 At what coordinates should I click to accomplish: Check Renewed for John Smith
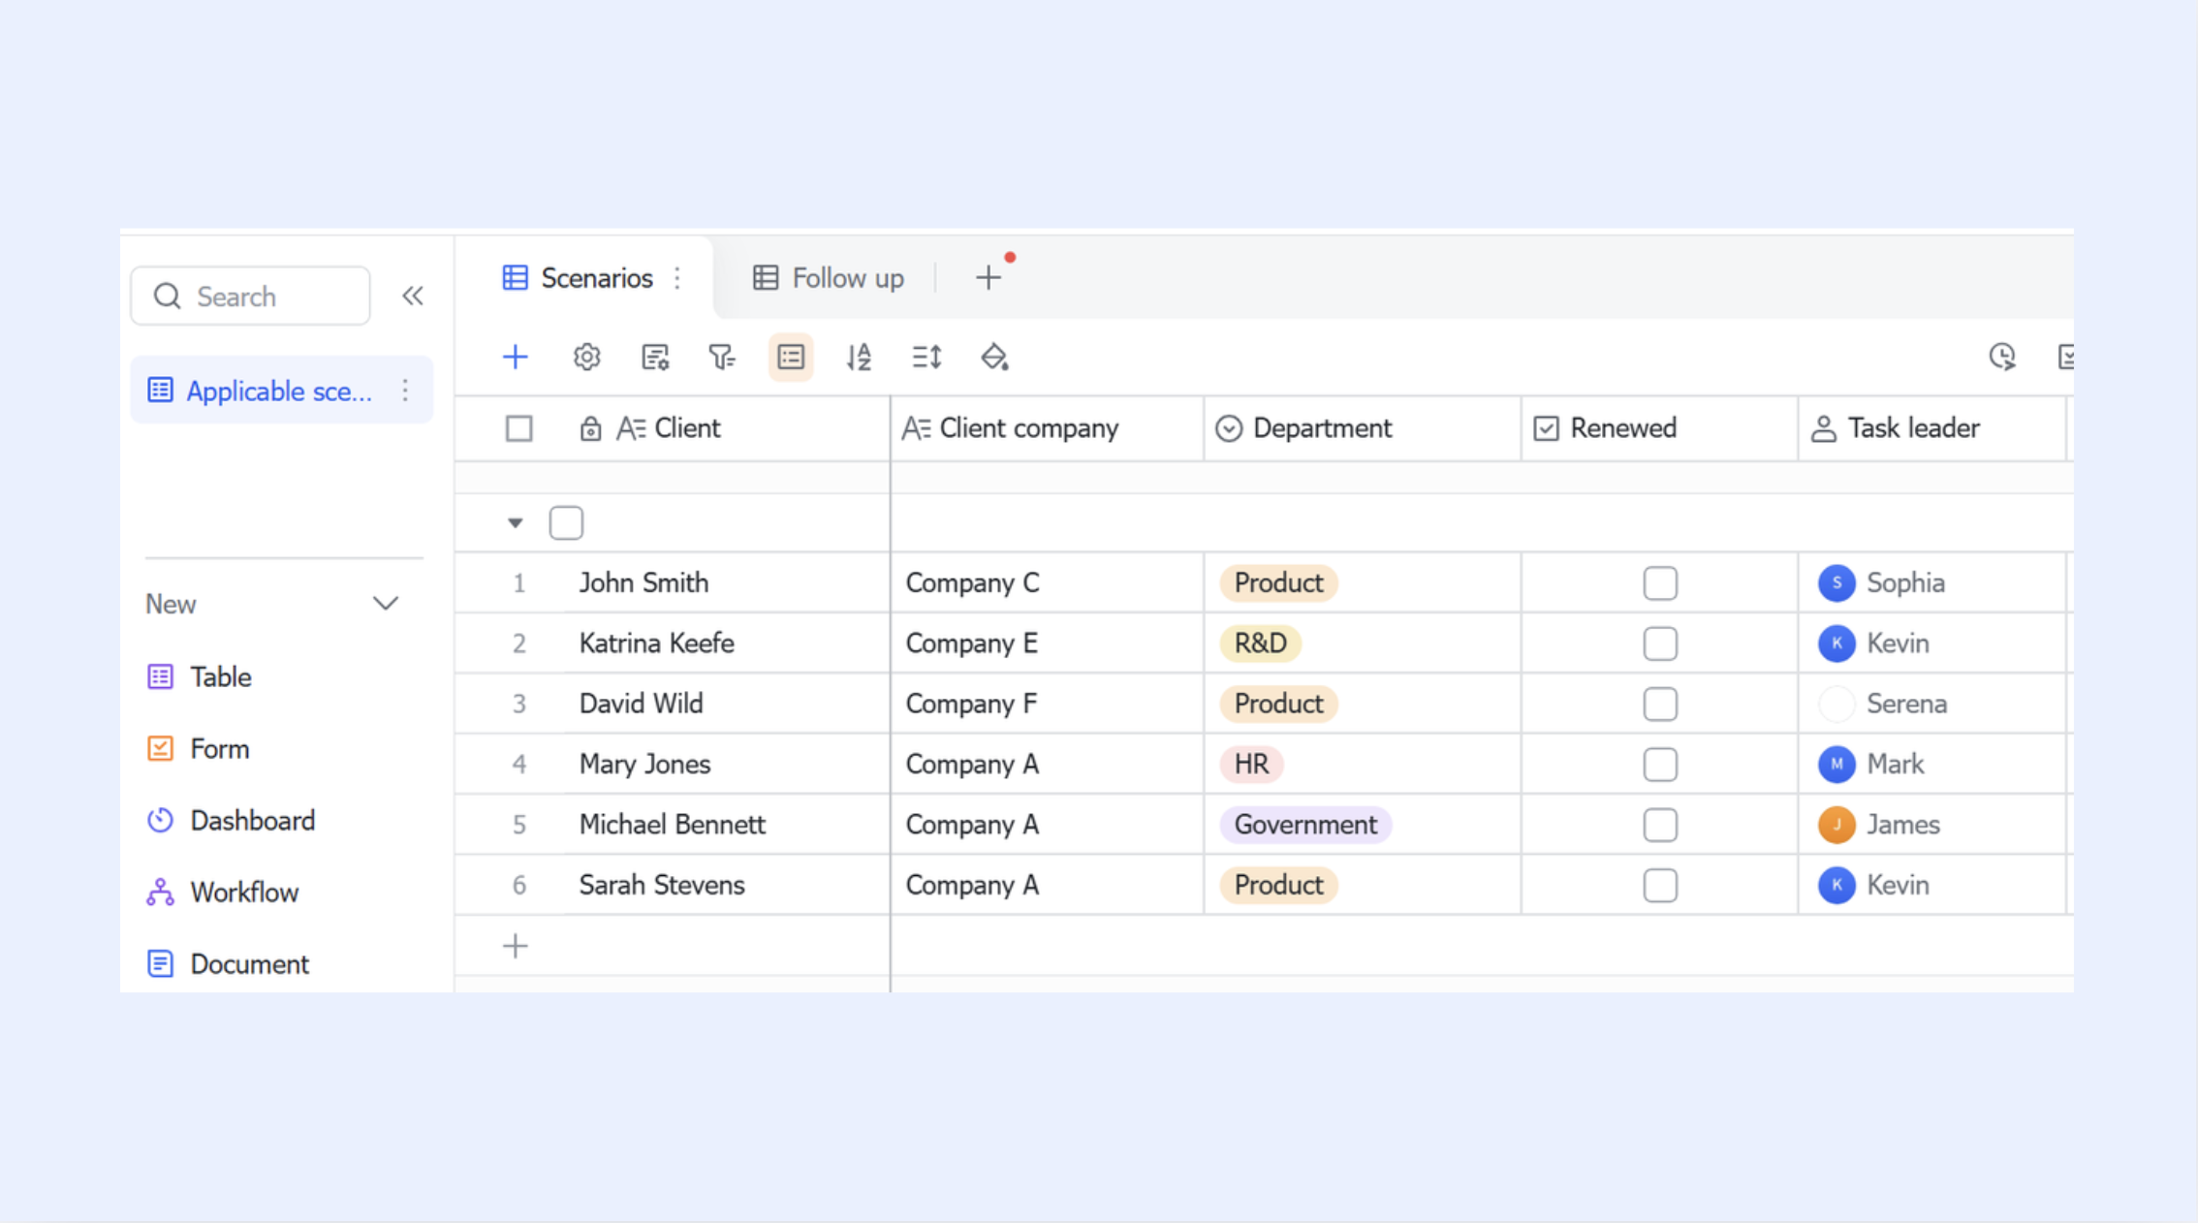pyautogui.click(x=1660, y=582)
